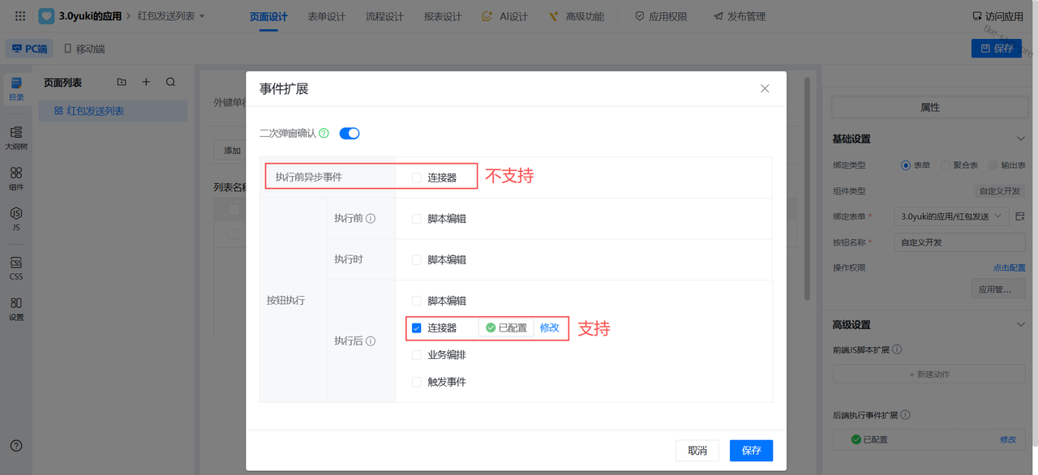The height and width of the screenshot is (475, 1038).
Task: Toggle the 二次弹窗确认 switch off
Action: tap(349, 134)
